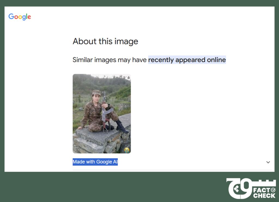Click the red letter e in Google logo
279x202 pixels.
pos(29,17)
